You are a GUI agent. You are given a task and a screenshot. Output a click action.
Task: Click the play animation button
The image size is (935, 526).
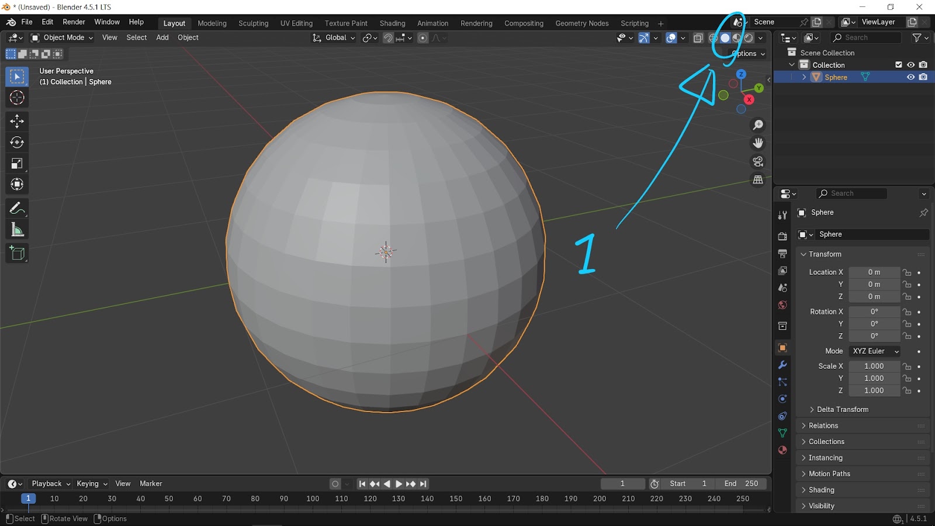click(x=399, y=484)
